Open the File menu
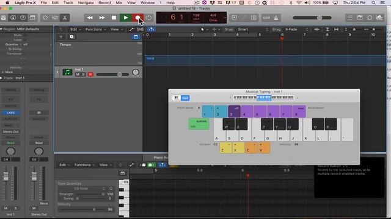The height and width of the screenshot is (219, 391). 43,2
